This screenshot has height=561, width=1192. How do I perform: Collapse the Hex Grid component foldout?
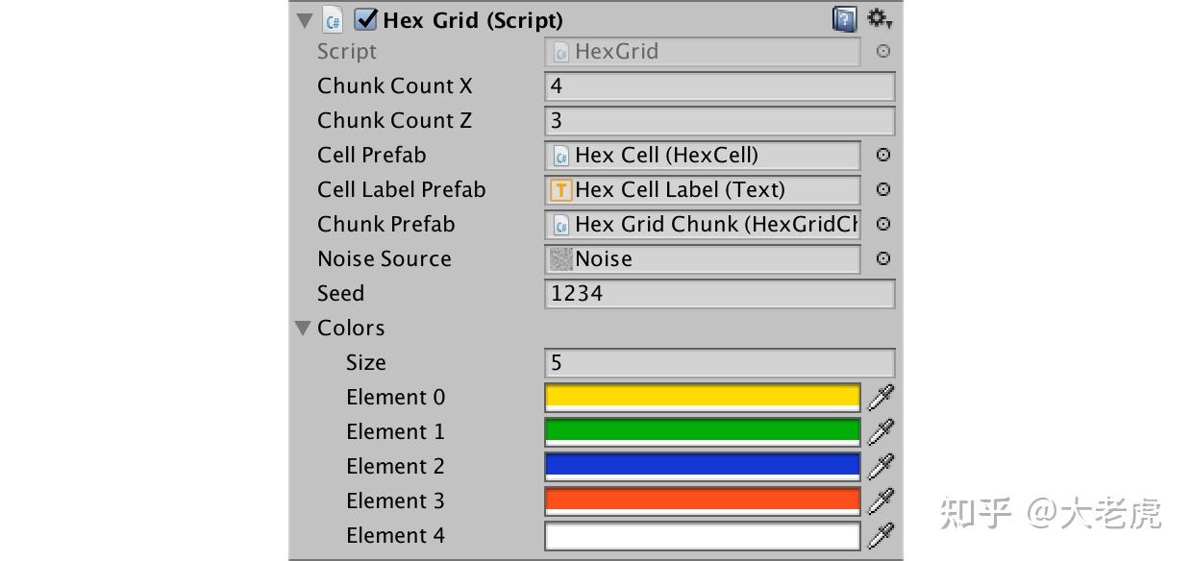[x=305, y=20]
